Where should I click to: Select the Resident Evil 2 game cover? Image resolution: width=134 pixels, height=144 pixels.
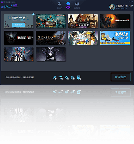19,38
